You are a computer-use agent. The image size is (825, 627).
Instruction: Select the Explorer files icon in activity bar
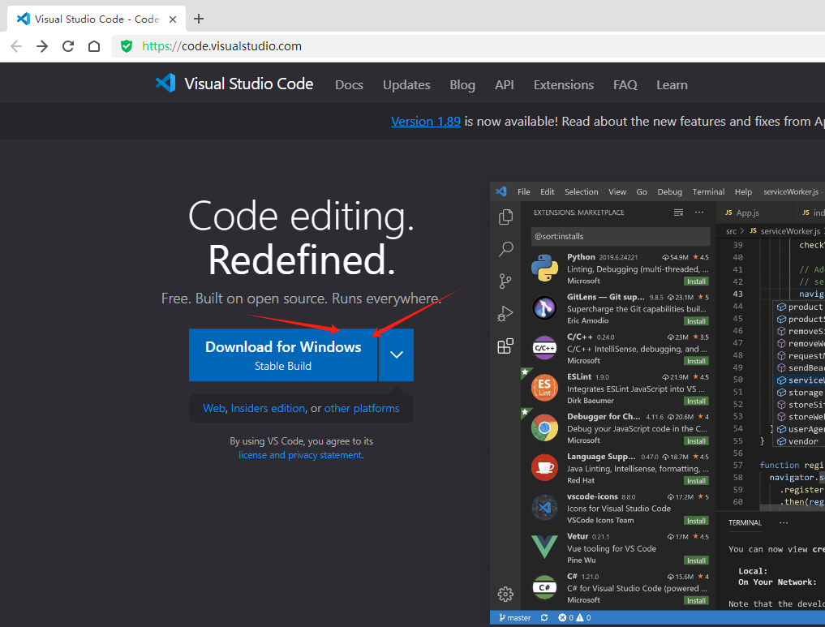[505, 217]
